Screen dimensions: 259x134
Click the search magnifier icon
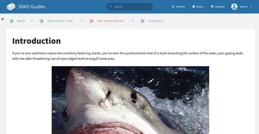pyautogui.click(x=111, y=6)
